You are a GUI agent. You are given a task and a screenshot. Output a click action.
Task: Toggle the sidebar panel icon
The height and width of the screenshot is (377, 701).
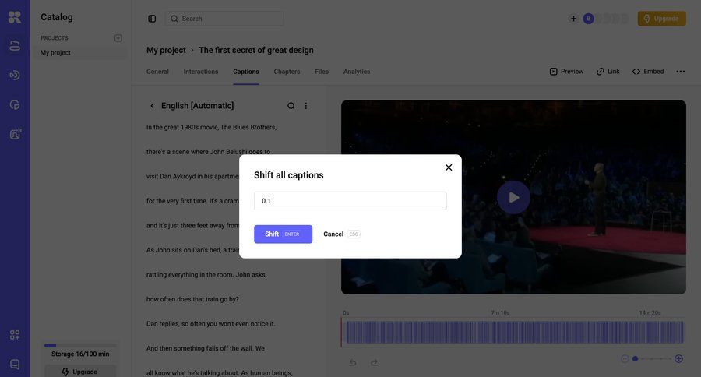[152, 19]
